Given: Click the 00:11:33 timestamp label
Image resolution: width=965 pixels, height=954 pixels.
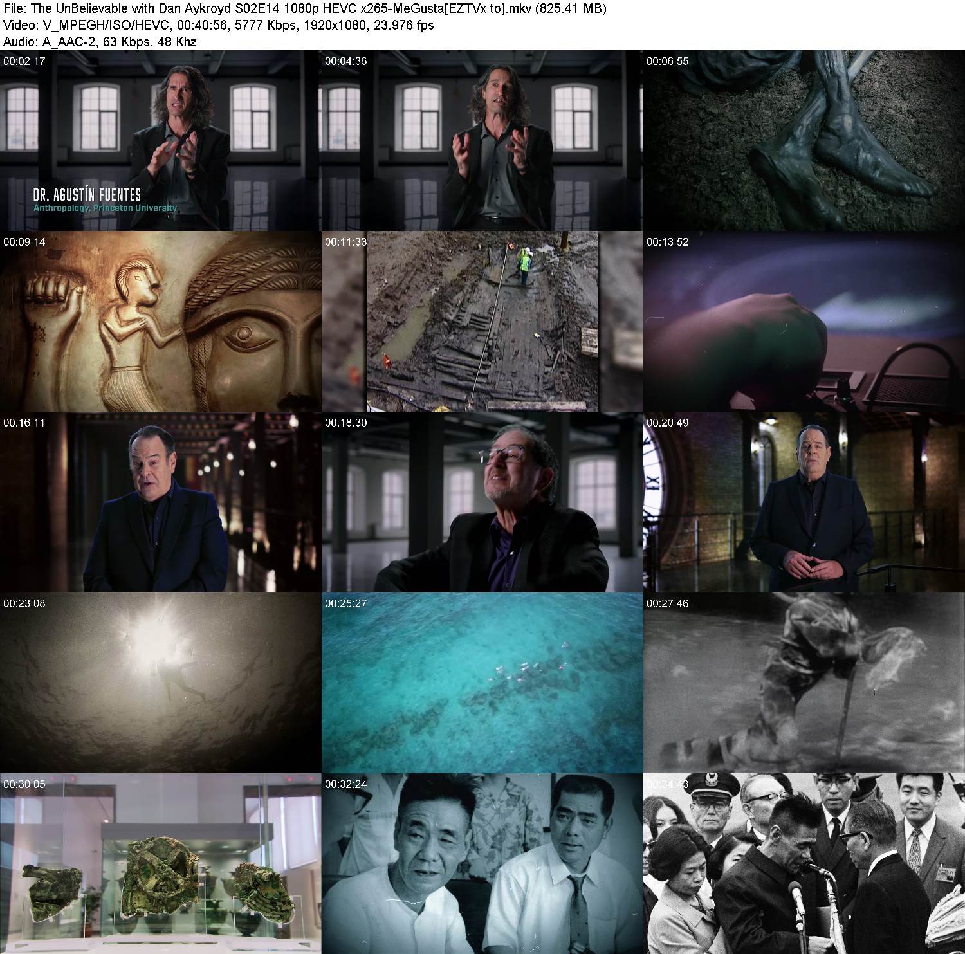Looking at the screenshot, I should (x=345, y=242).
